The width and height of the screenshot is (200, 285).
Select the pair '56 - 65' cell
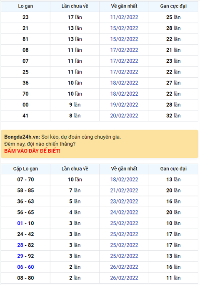[25, 212]
